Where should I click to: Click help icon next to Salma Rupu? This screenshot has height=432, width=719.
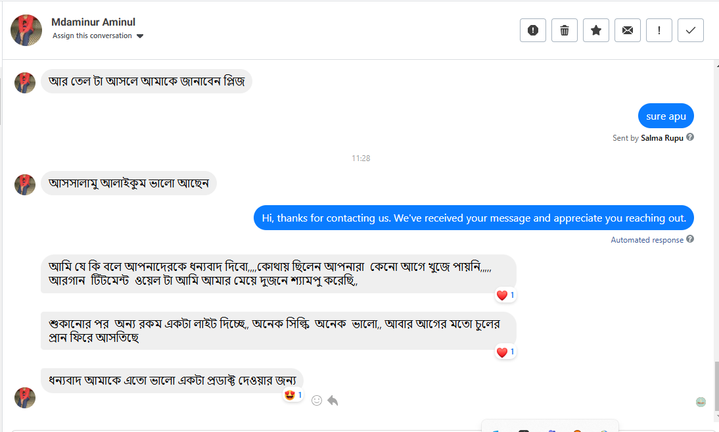click(690, 137)
